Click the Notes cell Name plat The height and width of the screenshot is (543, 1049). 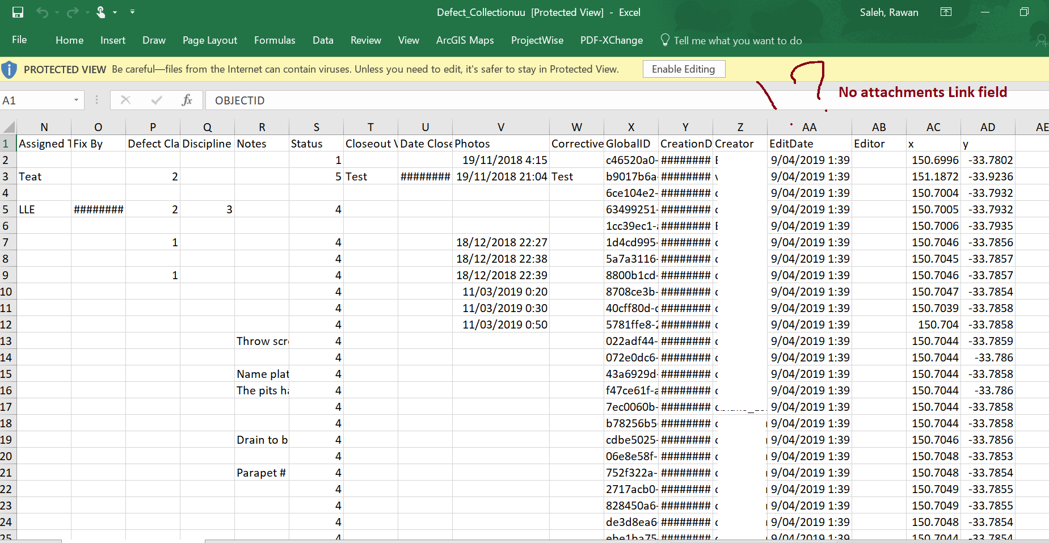[x=262, y=374]
